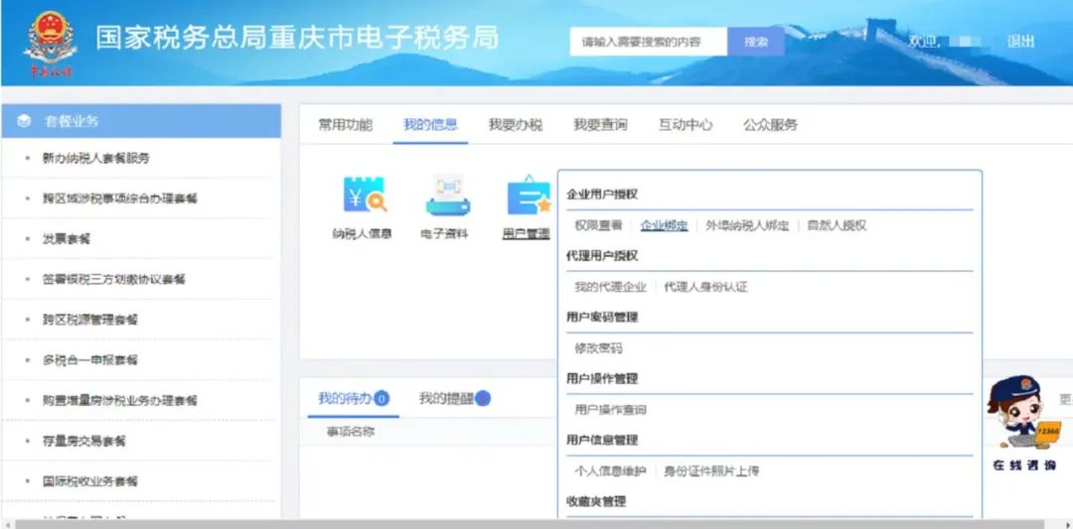1073x529 pixels.
Task: Click the 退出 logout link
Action: tap(1020, 42)
